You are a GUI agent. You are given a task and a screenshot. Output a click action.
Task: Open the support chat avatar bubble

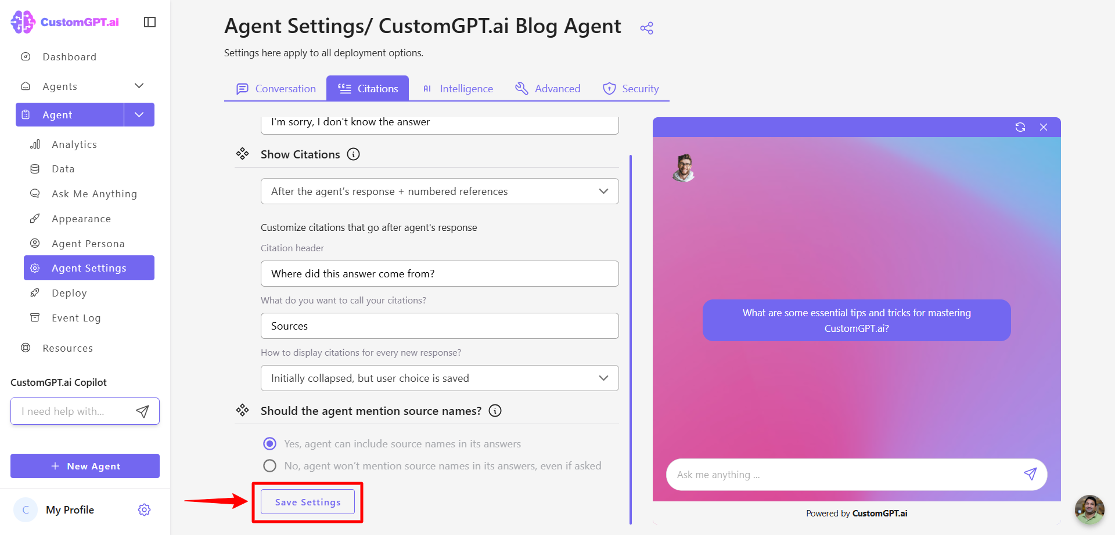pos(1089,509)
